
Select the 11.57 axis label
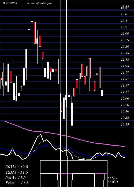[x=125, y=79]
